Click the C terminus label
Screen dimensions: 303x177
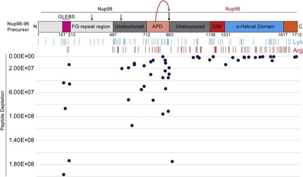pos(300,26)
